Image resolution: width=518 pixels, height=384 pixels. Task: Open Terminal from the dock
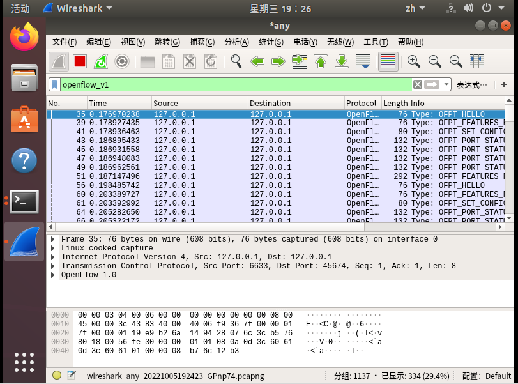[24, 201]
